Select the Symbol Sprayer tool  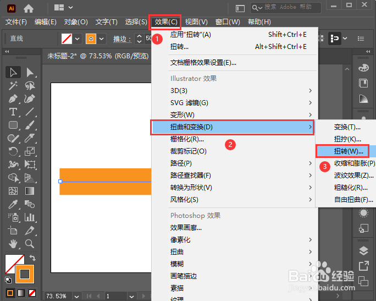tap(13, 217)
